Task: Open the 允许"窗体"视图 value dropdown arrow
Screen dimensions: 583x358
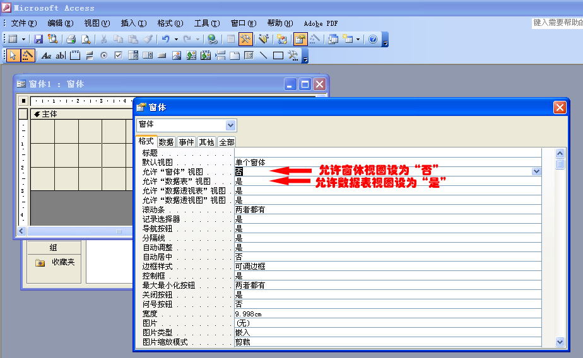Action: pyautogui.click(x=536, y=171)
